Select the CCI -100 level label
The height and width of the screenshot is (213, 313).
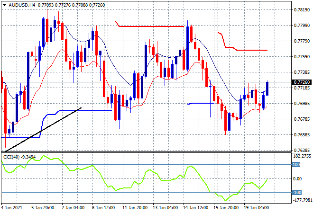pyautogui.click(x=297, y=193)
